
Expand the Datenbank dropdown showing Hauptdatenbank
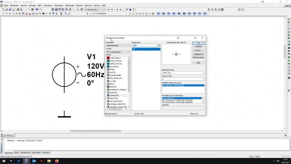pyautogui.click(x=118, y=46)
